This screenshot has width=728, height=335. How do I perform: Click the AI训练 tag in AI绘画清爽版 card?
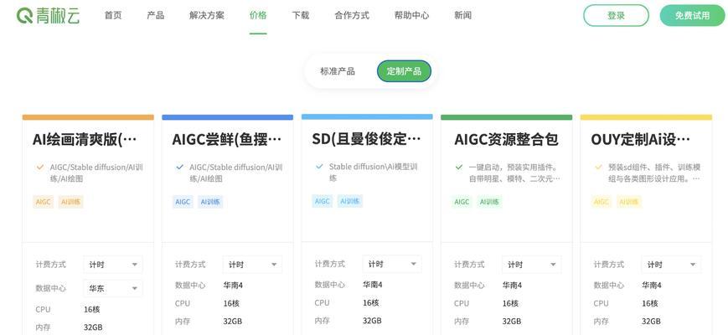(x=70, y=202)
